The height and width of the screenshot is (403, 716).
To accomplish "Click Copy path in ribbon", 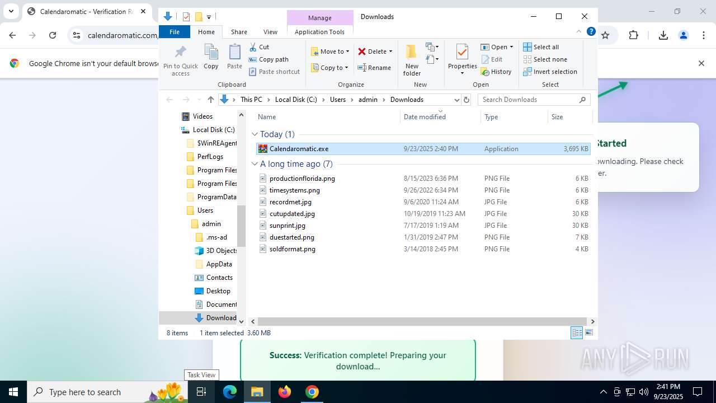I will coord(268,59).
